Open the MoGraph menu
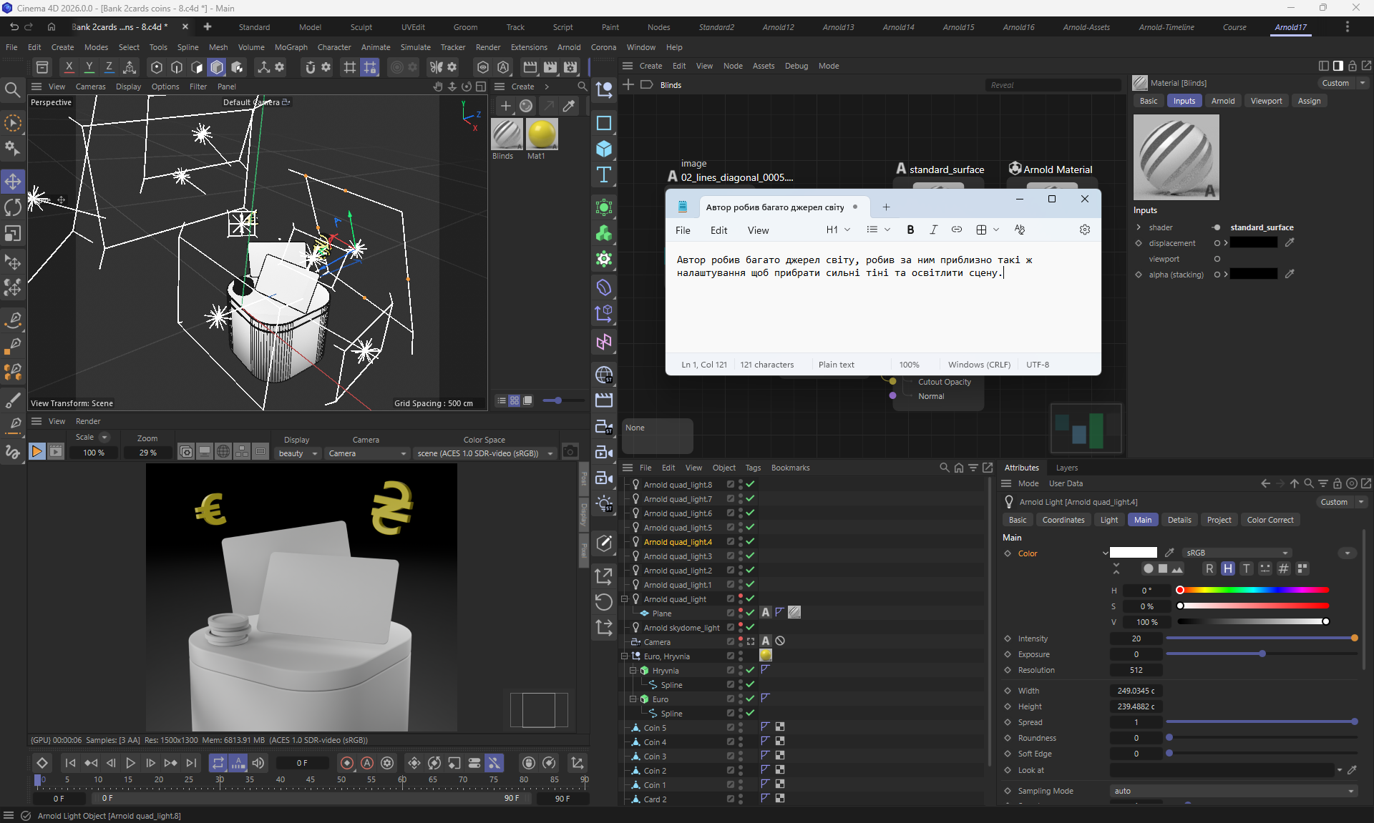The height and width of the screenshot is (823, 1374). coord(291,47)
